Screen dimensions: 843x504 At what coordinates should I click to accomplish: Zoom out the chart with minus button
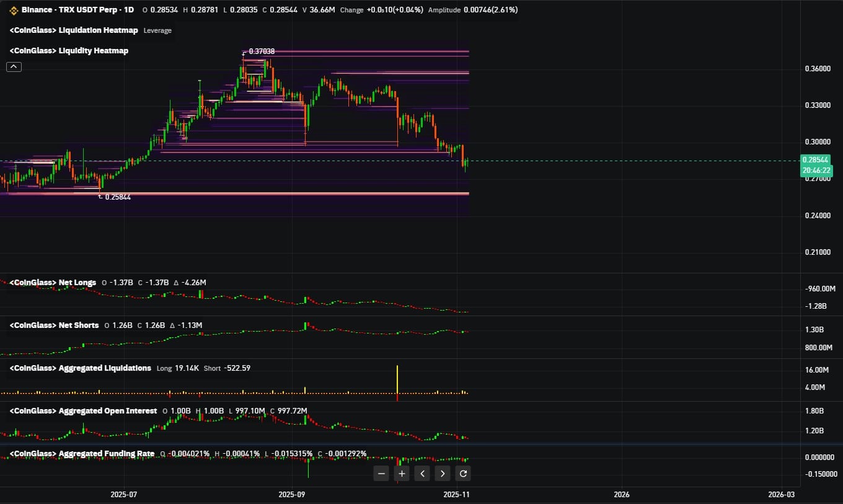click(382, 474)
